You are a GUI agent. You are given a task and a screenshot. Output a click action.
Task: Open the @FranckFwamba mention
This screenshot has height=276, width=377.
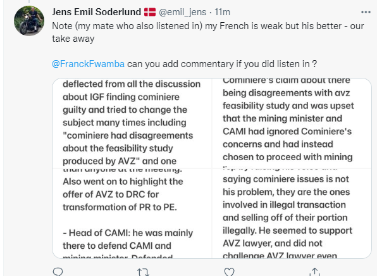click(x=88, y=64)
